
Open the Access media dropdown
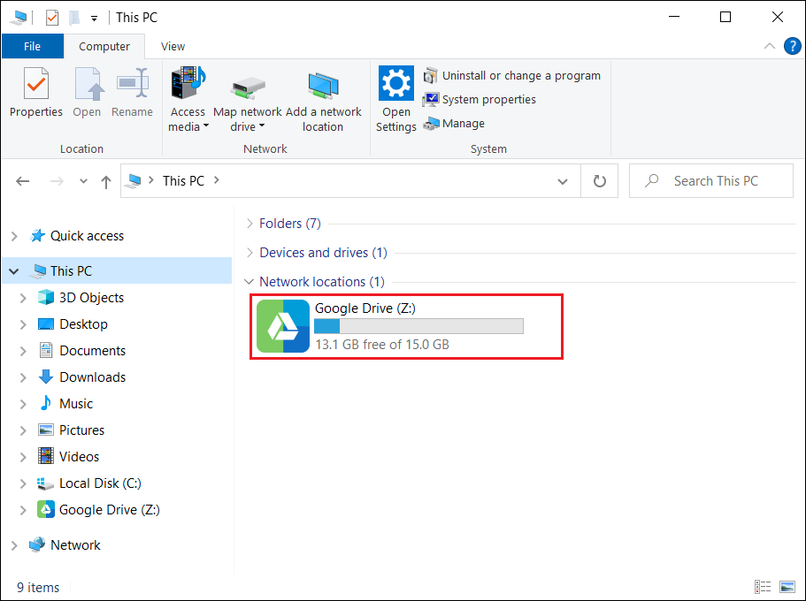pos(188,119)
